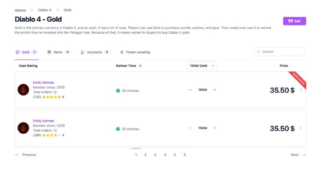Open the 150M Gold dropdown
Viewport: 326px width, 183px height.
[202, 66]
